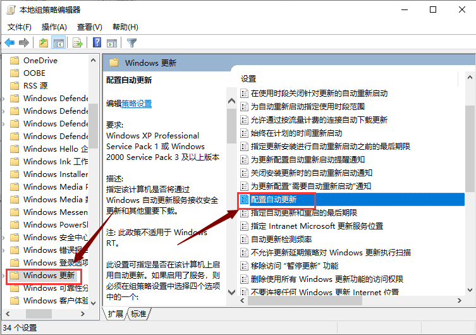Click the Windows Installer folder icon
This screenshot has width=476, height=335.
[15, 174]
